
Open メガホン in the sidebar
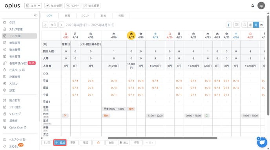click(13, 83)
